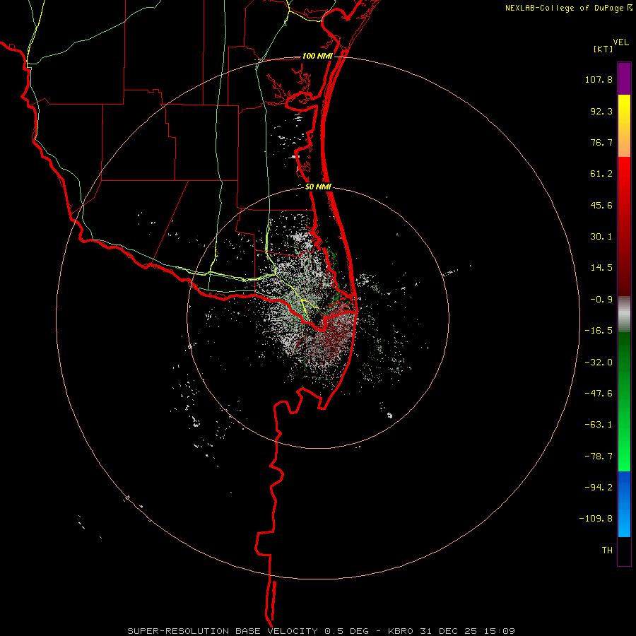Select the 76.7 velocity scale label
The height and width of the screenshot is (636, 636).
click(x=601, y=142)
